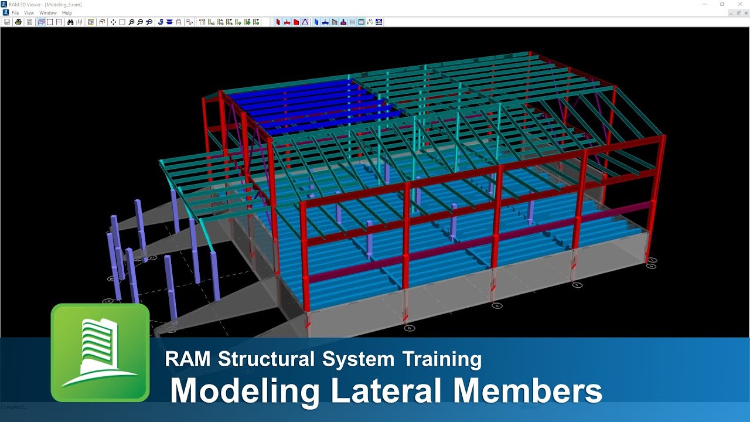Click the Zoom Previous magnifier icon
Viewport: 750px width, 422px height.
click(x=149, y=22)
